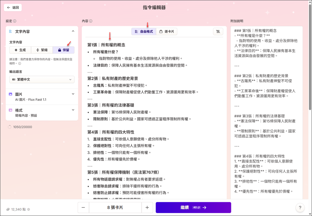Switch to the 逐卡片 tab
The width and height of the screenshot is (312, 216).
(167, 31)
